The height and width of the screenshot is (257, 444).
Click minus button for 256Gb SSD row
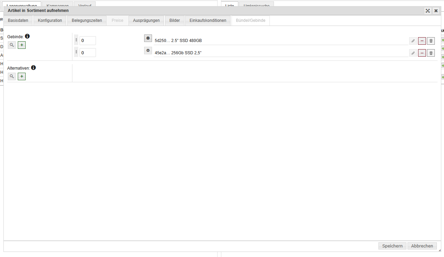point(422,53)
